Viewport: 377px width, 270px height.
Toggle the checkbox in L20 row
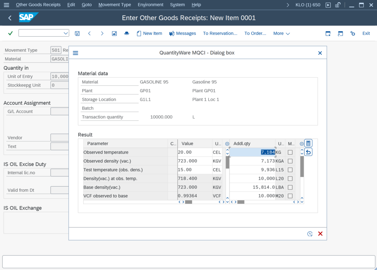pos(290,179)
